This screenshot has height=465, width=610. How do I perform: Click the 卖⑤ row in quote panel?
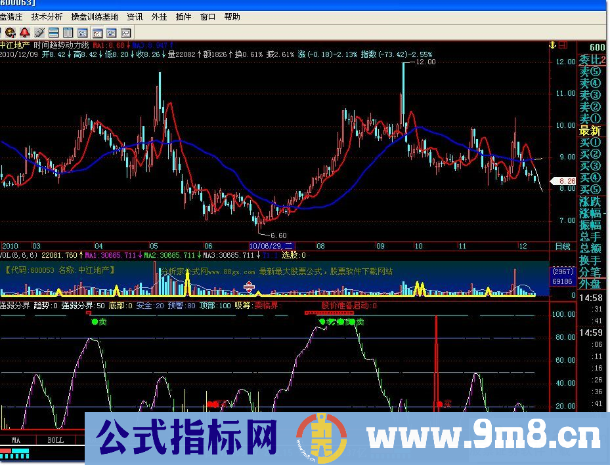590,71
